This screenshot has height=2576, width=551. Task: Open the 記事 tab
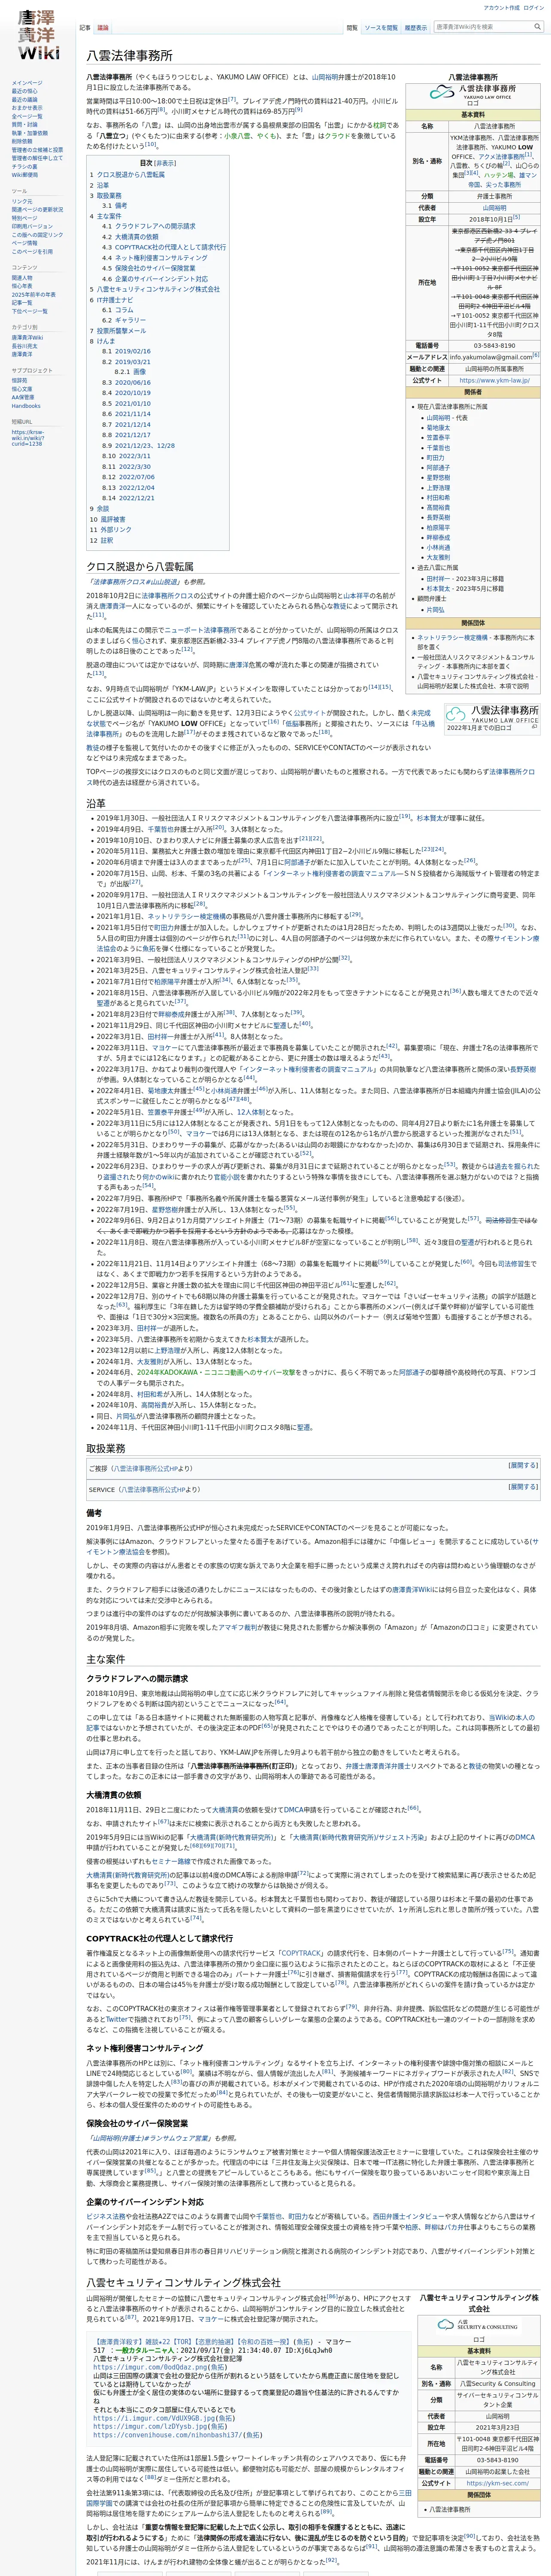85,28
